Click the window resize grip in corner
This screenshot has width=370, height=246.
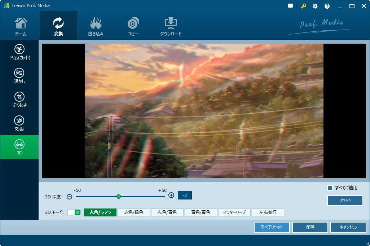pos(367,243)
